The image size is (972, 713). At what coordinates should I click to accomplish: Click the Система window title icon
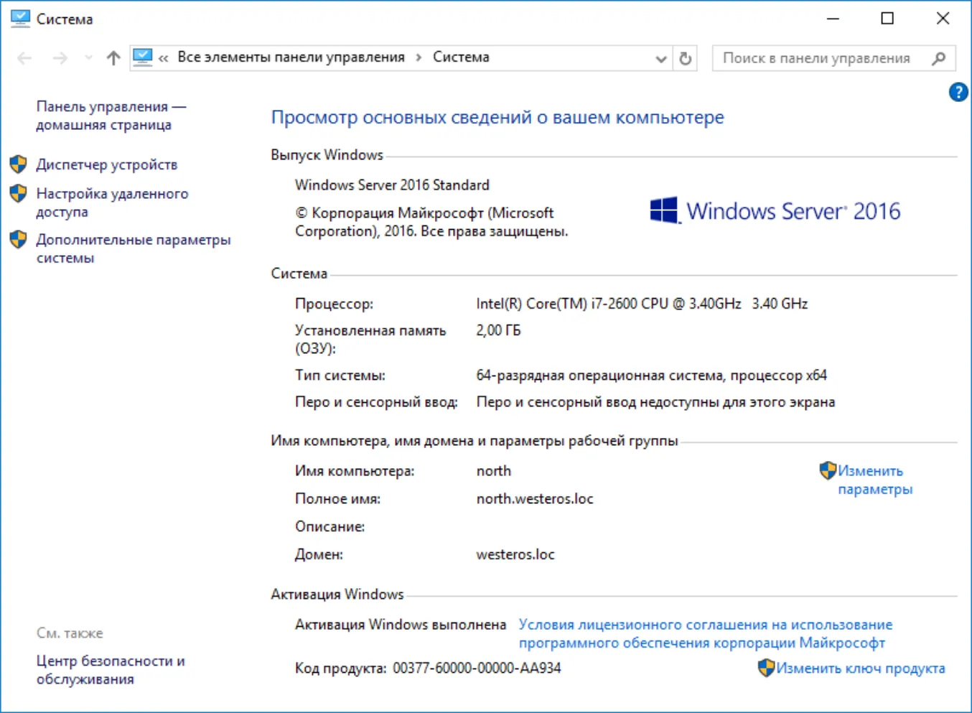click(20, 19)
